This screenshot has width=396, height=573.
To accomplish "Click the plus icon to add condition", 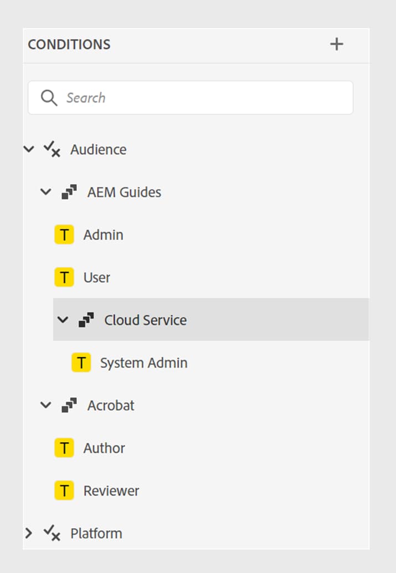I will coord(337,44).
